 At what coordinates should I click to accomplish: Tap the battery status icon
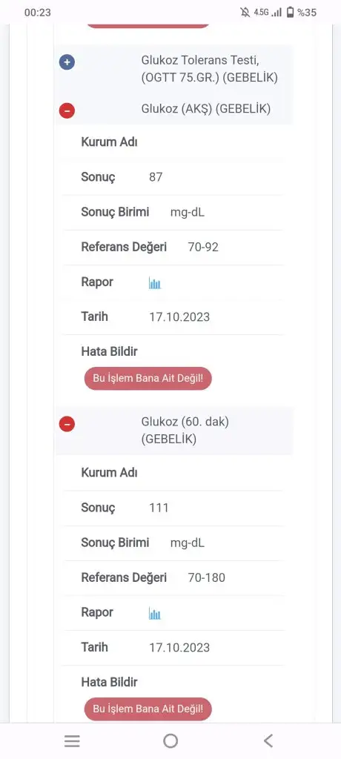tap(290, 12)
